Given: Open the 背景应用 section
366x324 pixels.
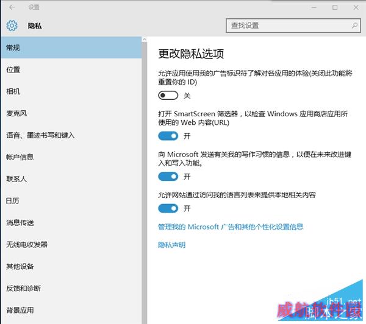Looking at the screenshot, I should (71, 310).
